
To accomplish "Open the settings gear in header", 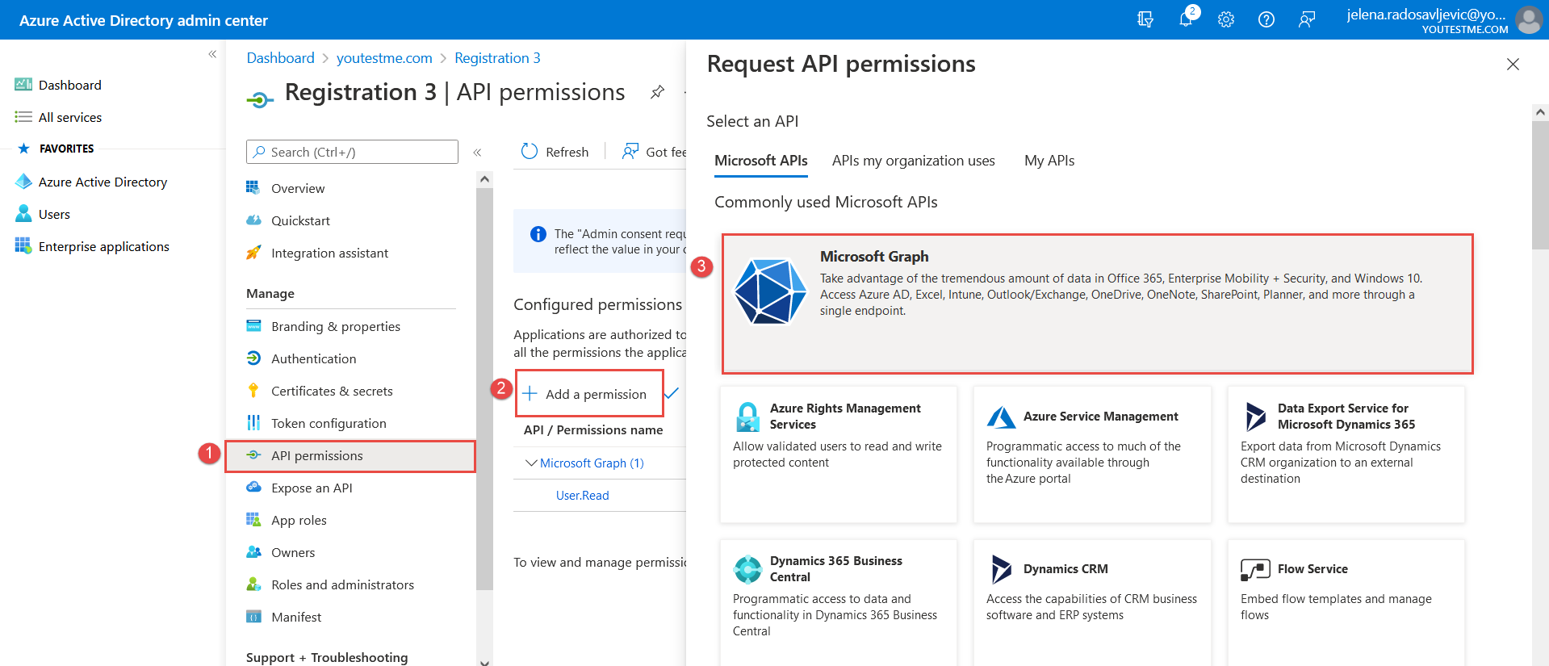I will tap(1225, 19).
